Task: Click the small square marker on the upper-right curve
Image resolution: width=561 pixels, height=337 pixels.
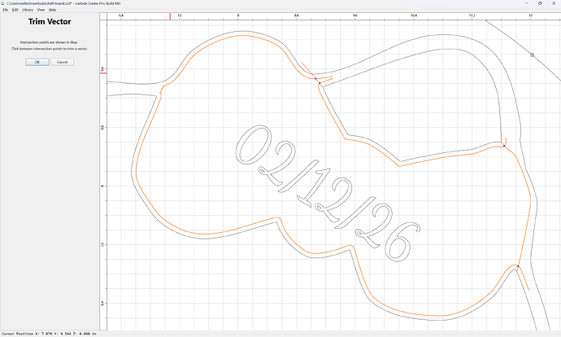Action: pos(532,55)
